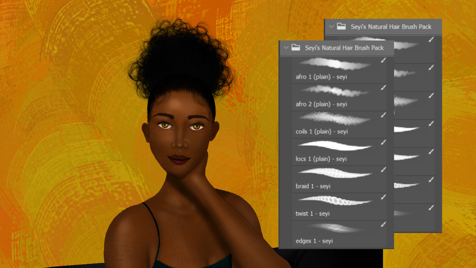This screenshot has height=268, width=476.
Task: Click the third brush tool icon in rear panel
Action: (x=431, y=96)
